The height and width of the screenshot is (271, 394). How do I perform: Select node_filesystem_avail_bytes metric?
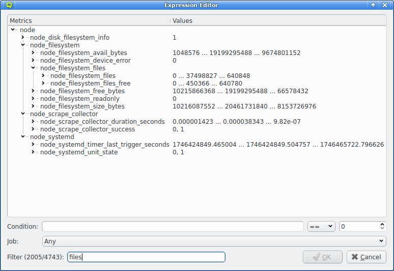coord(83,53)
